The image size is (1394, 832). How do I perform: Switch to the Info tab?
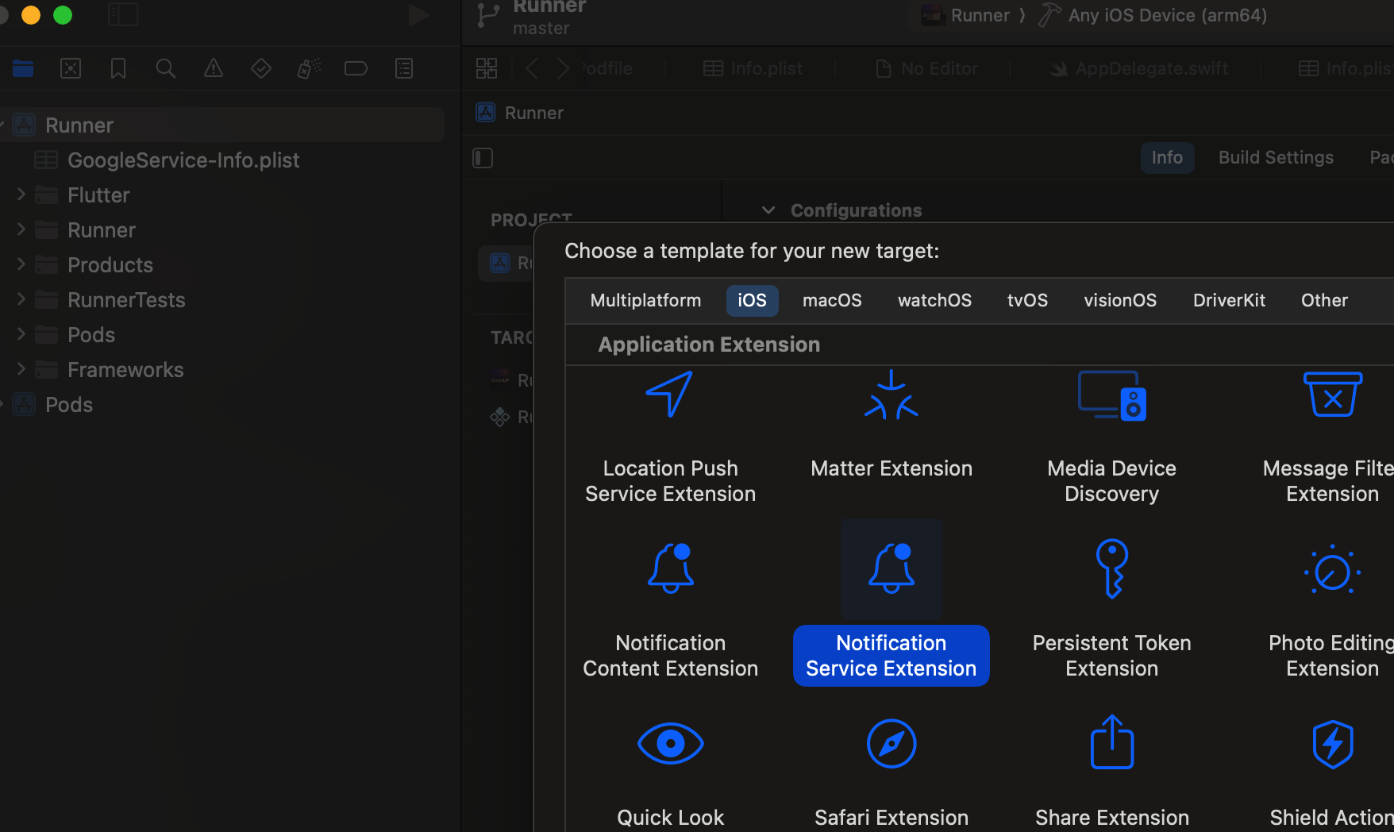tap(1167, 158)
